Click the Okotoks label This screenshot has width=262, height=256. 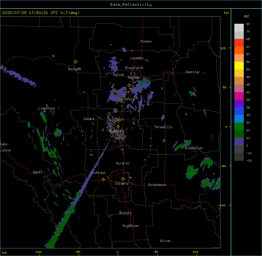(125, 213)
